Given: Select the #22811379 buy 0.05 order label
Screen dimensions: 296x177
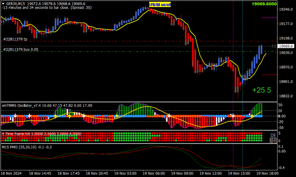Looking at the screenshot, I should pyautogui.click(x=21, y=50).
